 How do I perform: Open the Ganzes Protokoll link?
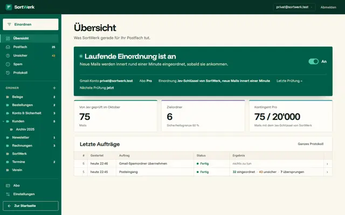[310, 144]
